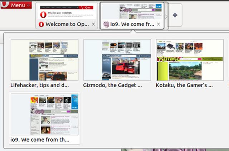Open the io9 thumbnail in stack preview

click(44, 115)
